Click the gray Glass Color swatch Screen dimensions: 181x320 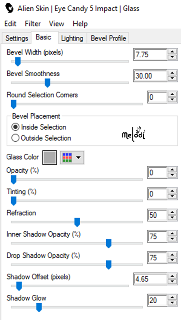click(x=50, y=158)
